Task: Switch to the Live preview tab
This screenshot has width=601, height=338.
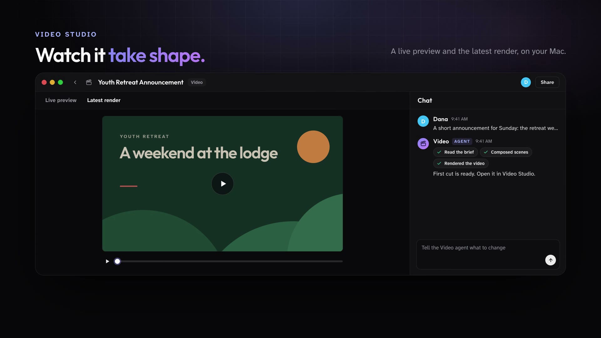Action: pos(61,100)
